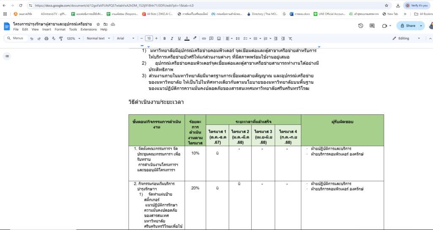Show all comments icon in header

372,26
